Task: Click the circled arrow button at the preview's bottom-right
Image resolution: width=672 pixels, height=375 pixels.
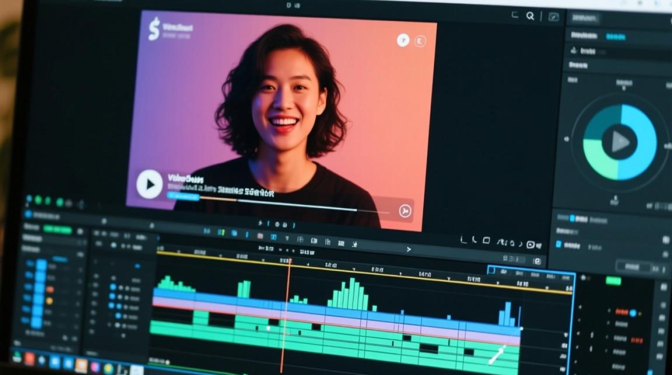Action: click(x=405, y=211)
